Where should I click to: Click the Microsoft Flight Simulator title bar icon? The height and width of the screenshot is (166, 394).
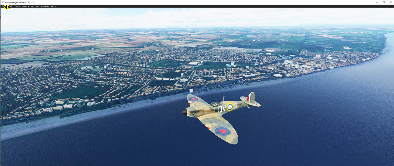2,2
